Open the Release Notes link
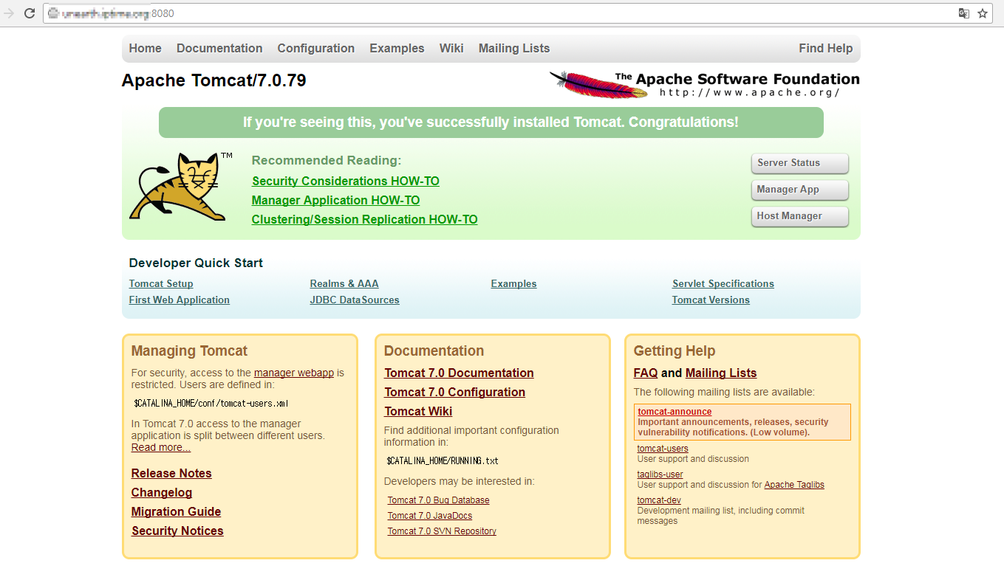 click(171, 474)
